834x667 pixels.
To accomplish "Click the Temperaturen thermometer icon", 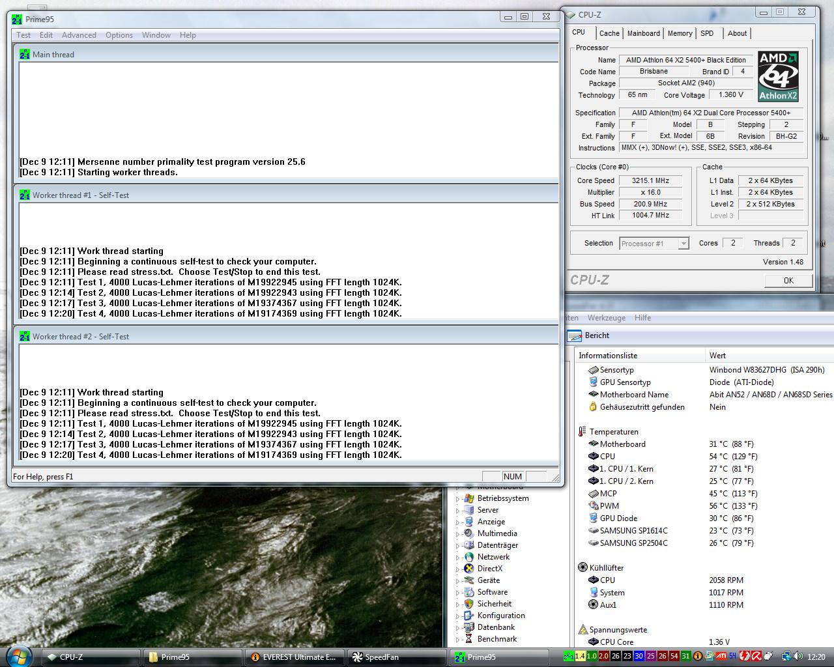I will tap(582, 432).
